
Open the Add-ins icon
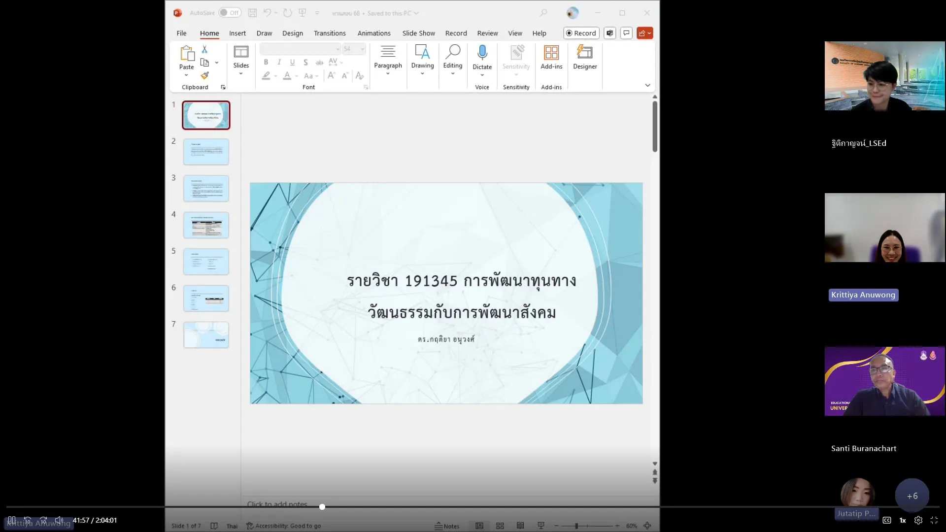click(x=551, y=54)
